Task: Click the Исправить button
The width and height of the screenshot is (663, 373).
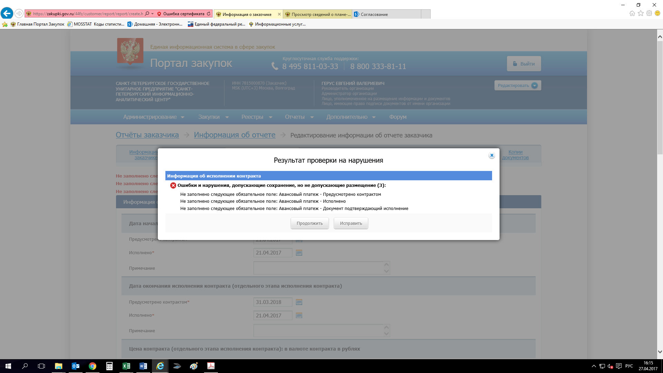Action: (x=351, y=223)
